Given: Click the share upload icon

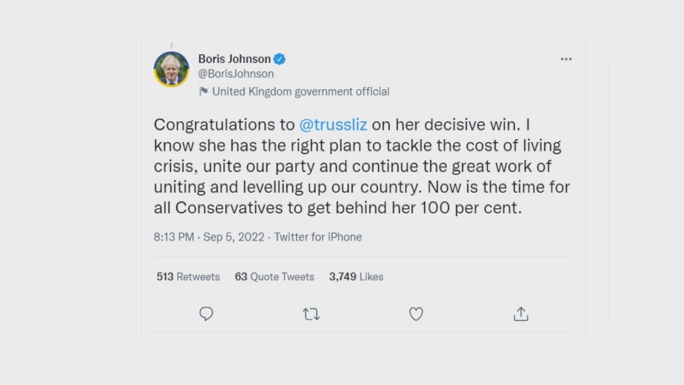Looking at the screenshot, I should click(x=520, y=314).
